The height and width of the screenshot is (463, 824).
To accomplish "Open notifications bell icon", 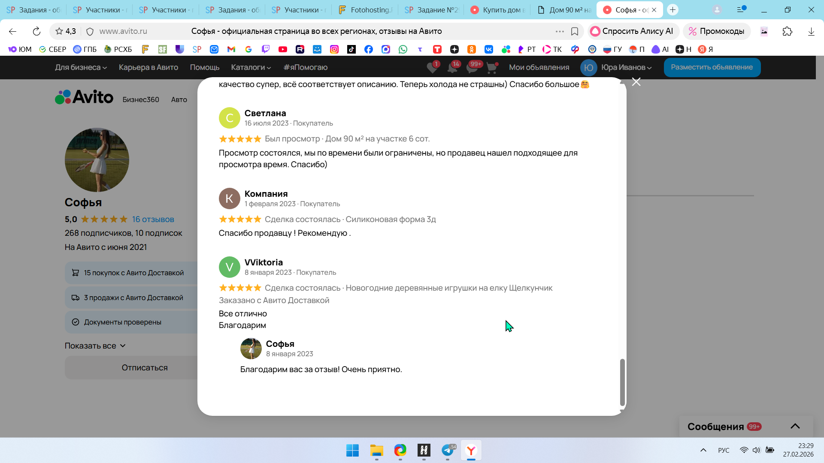I will (452, 68).
